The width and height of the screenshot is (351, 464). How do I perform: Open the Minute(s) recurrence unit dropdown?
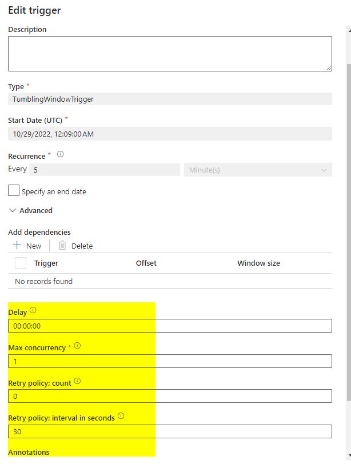click(258, 170)
